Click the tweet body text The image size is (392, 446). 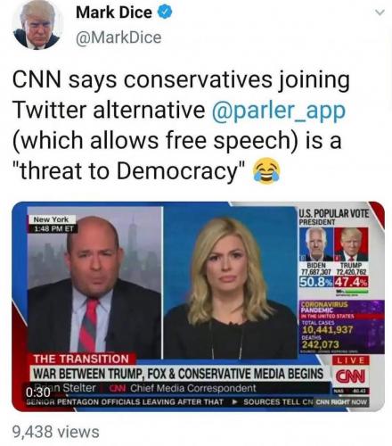click(181, 125)
